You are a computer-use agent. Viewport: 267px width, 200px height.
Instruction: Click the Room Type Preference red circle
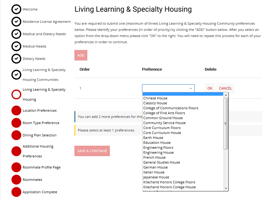pos(16,123)
